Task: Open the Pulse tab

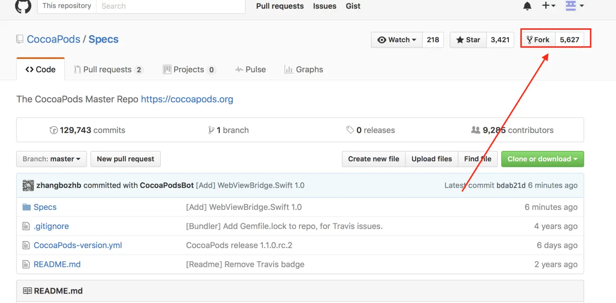Action: (x=251, y=69)
